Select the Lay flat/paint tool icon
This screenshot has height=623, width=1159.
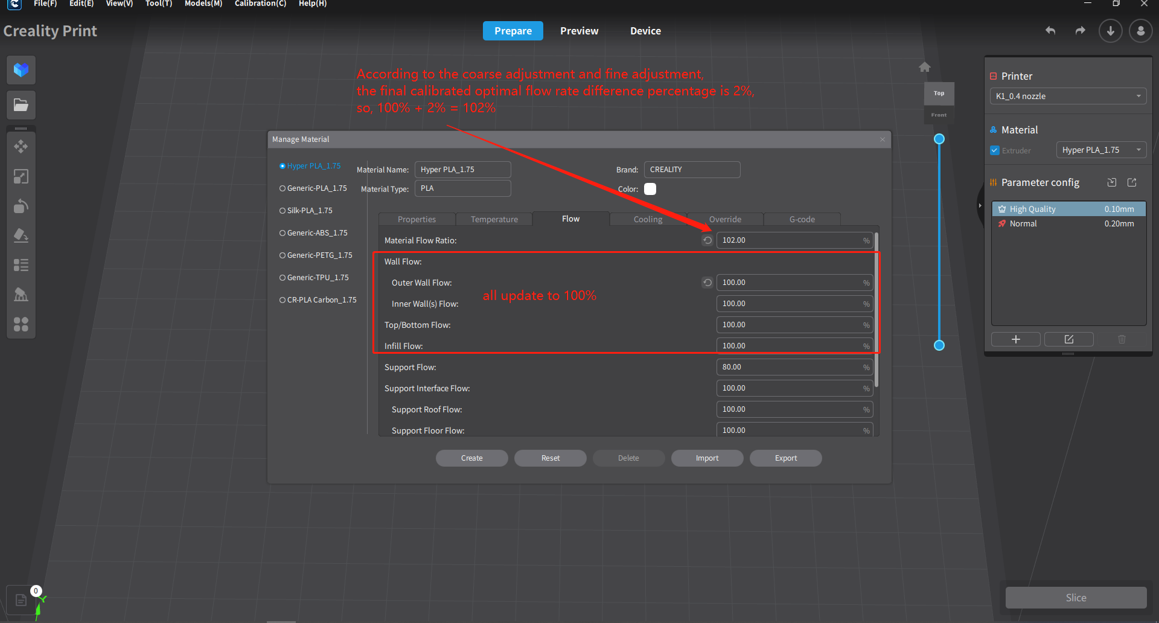pyautogui.click(x=21, y=235)
